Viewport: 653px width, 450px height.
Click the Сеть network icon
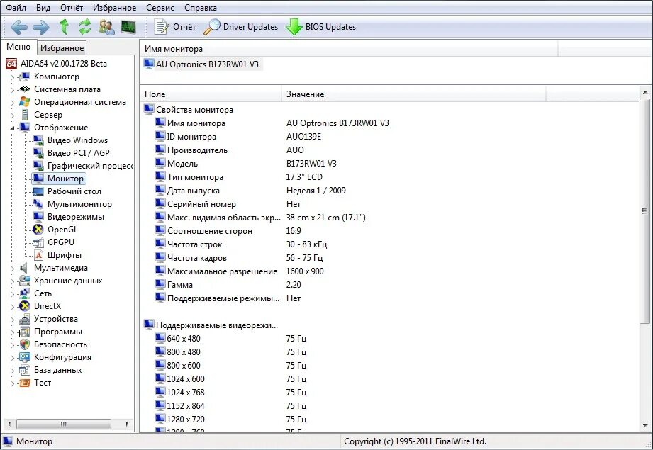click(25, 293)
